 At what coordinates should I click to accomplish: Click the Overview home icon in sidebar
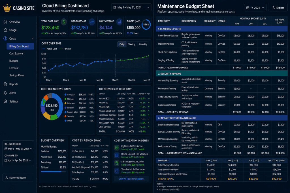(5, 21)
